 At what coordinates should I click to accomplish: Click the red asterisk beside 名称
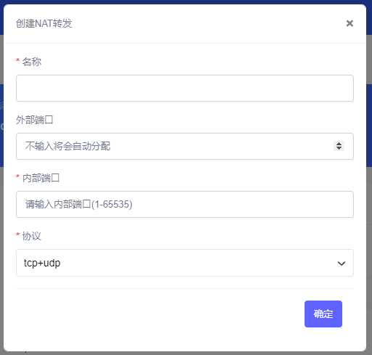point(17,60)
